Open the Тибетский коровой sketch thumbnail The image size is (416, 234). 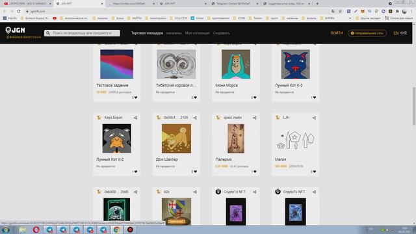pos(176,64)
